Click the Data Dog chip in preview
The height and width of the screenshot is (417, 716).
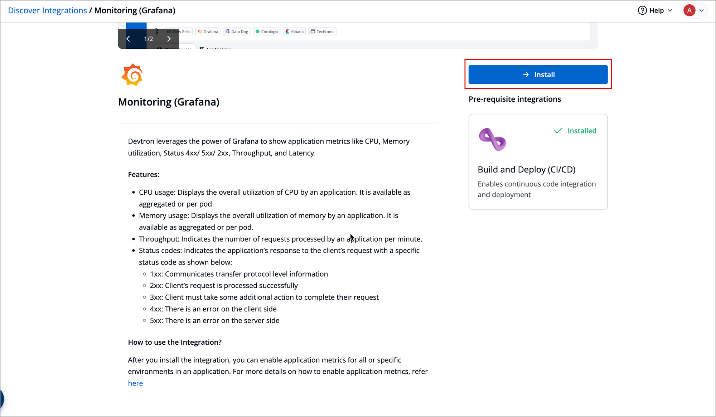click(237, 31)
